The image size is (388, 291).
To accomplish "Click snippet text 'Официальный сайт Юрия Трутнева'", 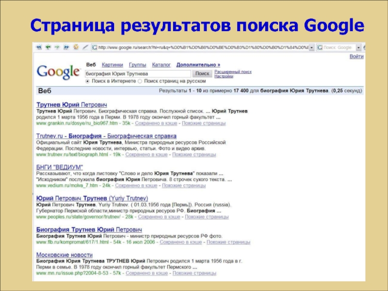I will (x=79, y=143).
